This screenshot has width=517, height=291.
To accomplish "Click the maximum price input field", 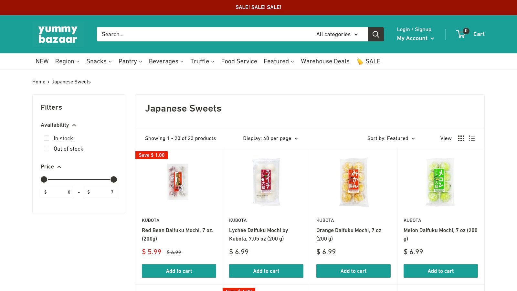I will (x=100, y=192).
